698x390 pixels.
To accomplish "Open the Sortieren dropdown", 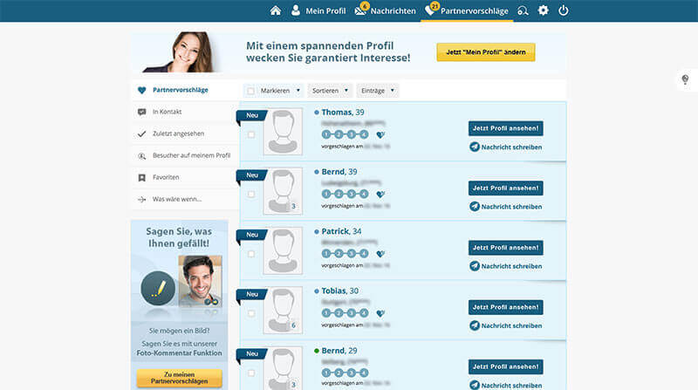I will point(330,90).
